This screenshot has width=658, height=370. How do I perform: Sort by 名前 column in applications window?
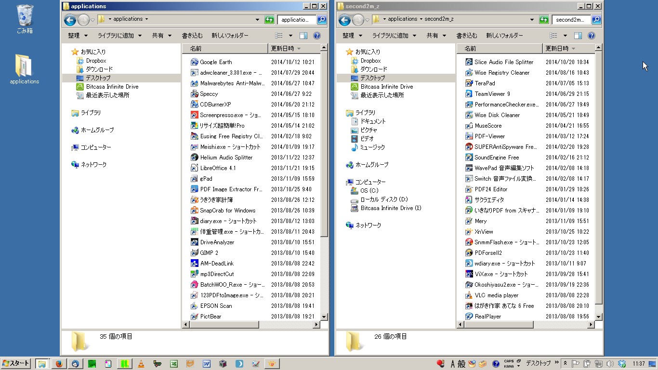[225, 49]
